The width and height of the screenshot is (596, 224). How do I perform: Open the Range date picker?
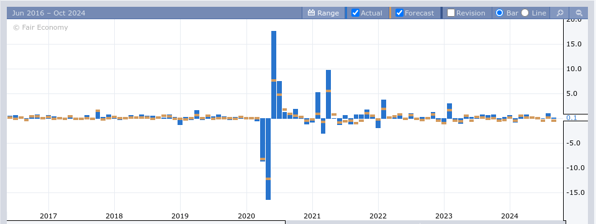[x=323, y=13]
